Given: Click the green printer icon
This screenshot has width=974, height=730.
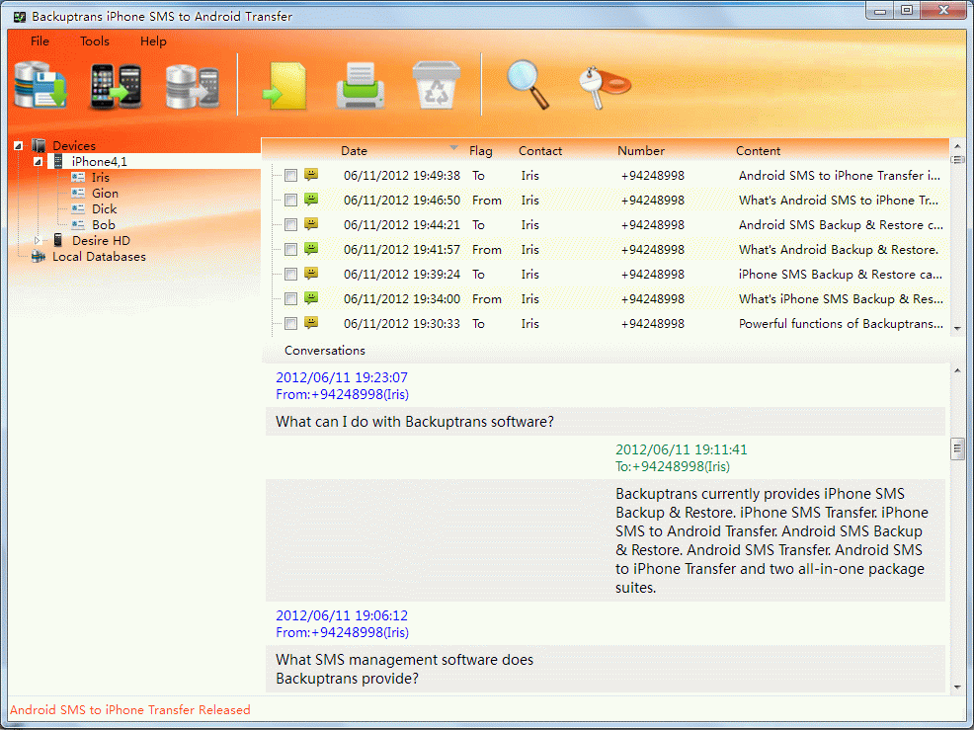Looking at the screenshot, I should [x=360, y=85].
